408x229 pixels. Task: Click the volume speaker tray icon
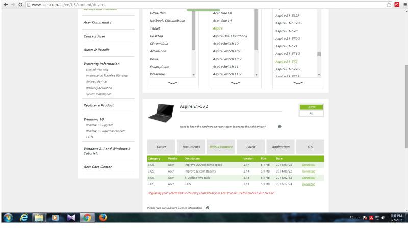tap(384, 218)
